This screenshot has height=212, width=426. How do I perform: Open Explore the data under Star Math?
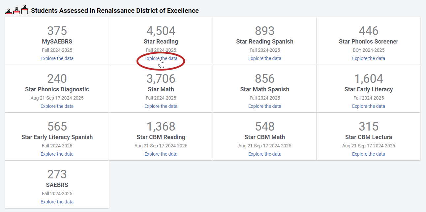161,106
